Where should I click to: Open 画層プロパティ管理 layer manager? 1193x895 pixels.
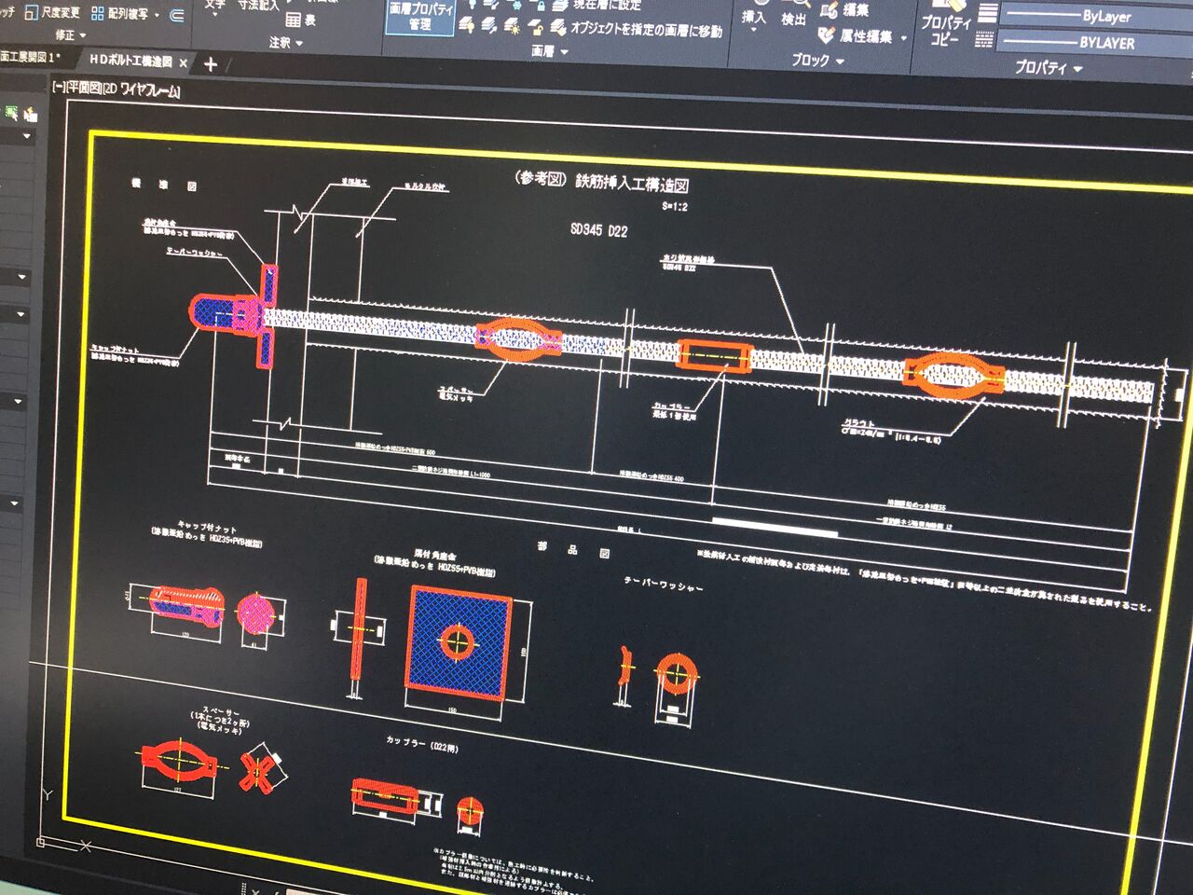point(420,16)
